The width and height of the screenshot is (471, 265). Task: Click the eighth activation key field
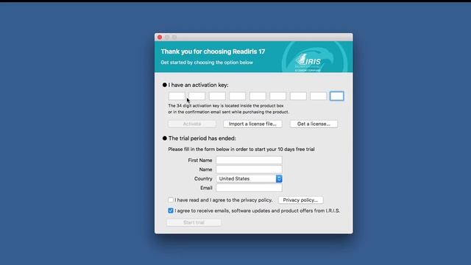tap(319, 96)
